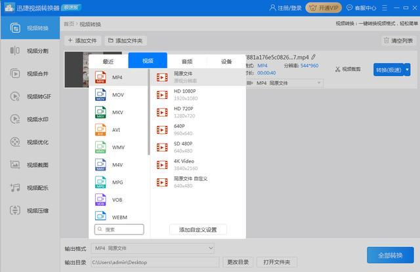Click 清空列表 to clear list

(x=398, y=41)
